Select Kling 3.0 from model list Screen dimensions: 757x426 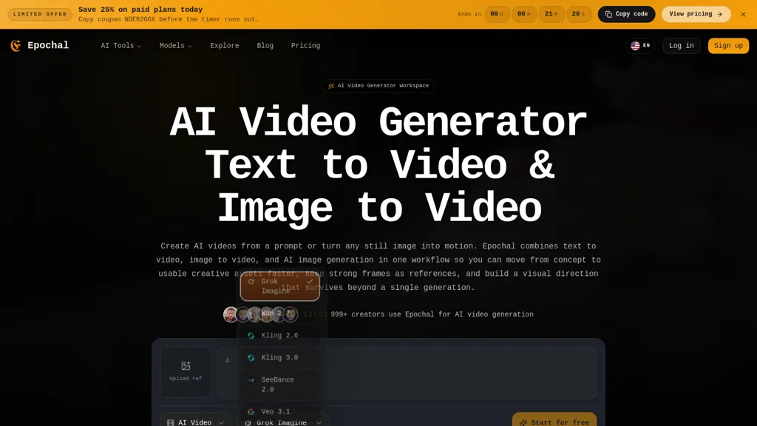(x=280, y=357)
